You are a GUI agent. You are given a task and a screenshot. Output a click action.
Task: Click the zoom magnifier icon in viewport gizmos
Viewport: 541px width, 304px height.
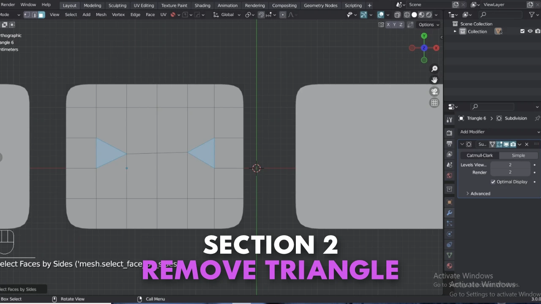434,68
